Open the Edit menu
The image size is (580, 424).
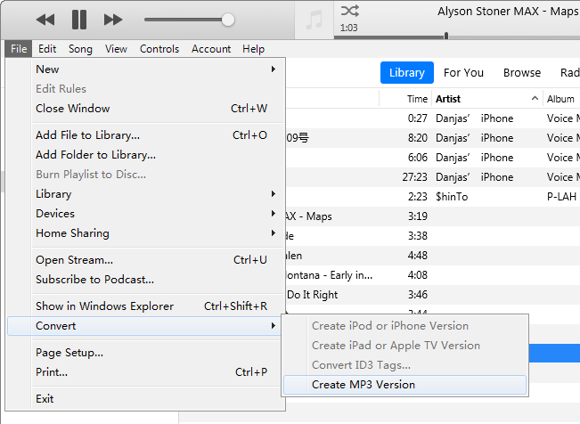click(x=47, y=49)
